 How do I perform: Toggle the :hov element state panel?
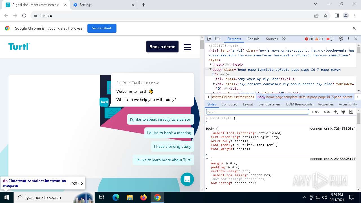click(315, 112)
